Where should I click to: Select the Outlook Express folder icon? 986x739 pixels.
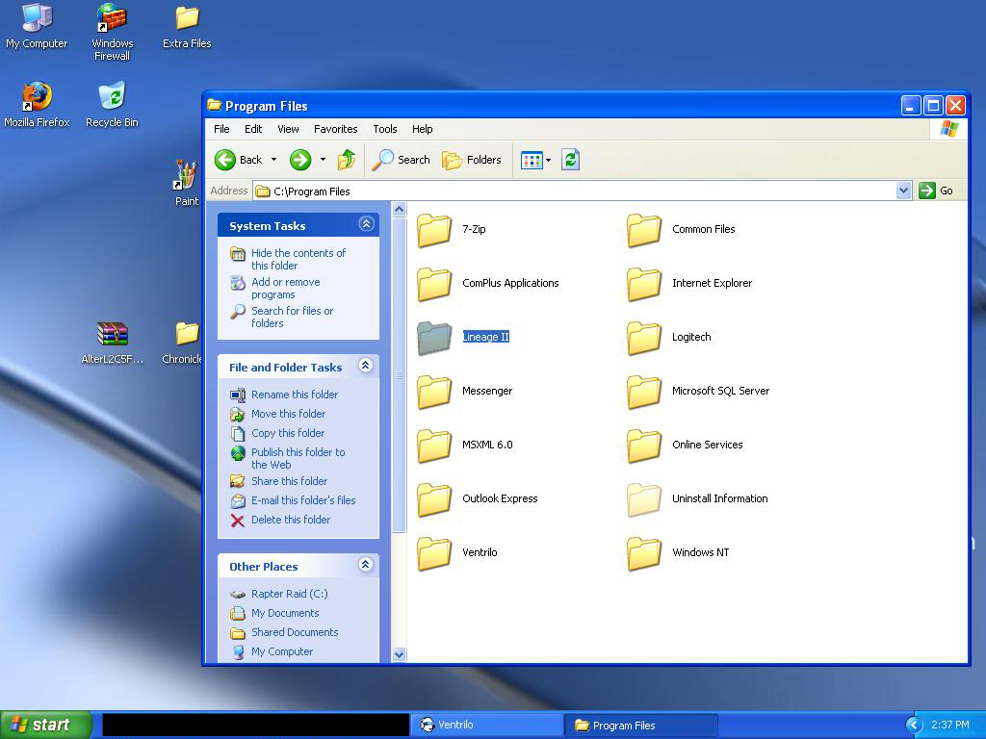[434, 499]
